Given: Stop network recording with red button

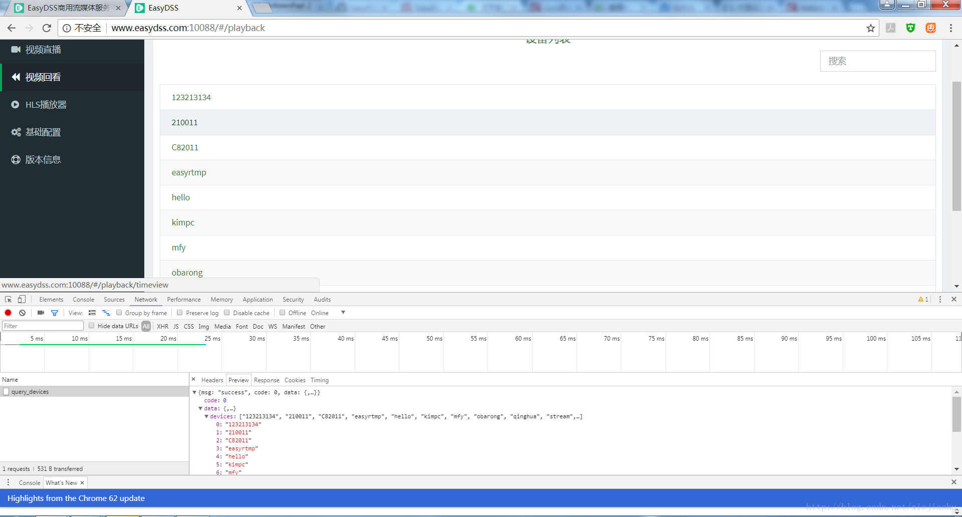Looking at the screenshot, I should (8, 313).
